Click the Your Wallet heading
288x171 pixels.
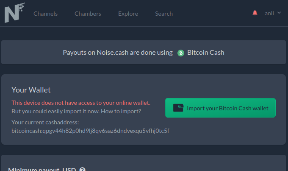click(31, 90)
